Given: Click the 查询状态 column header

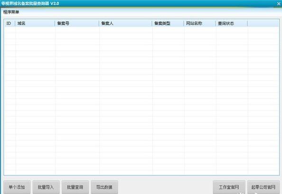Looking at the screenshot, I should [232, 23].
